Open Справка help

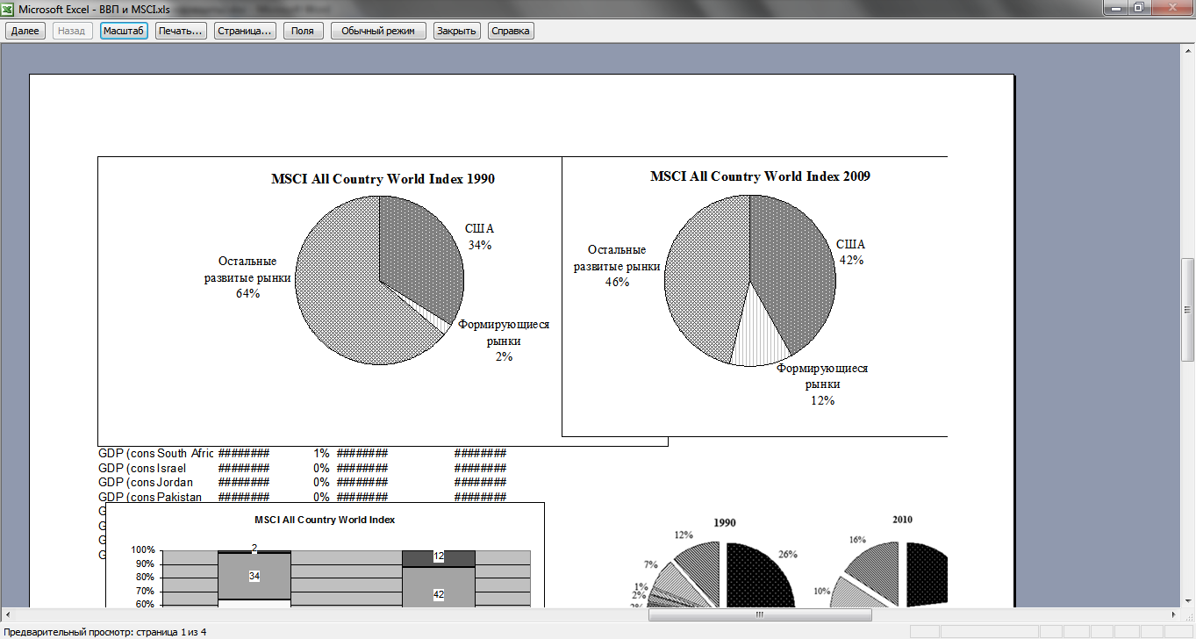coord(511,31)
